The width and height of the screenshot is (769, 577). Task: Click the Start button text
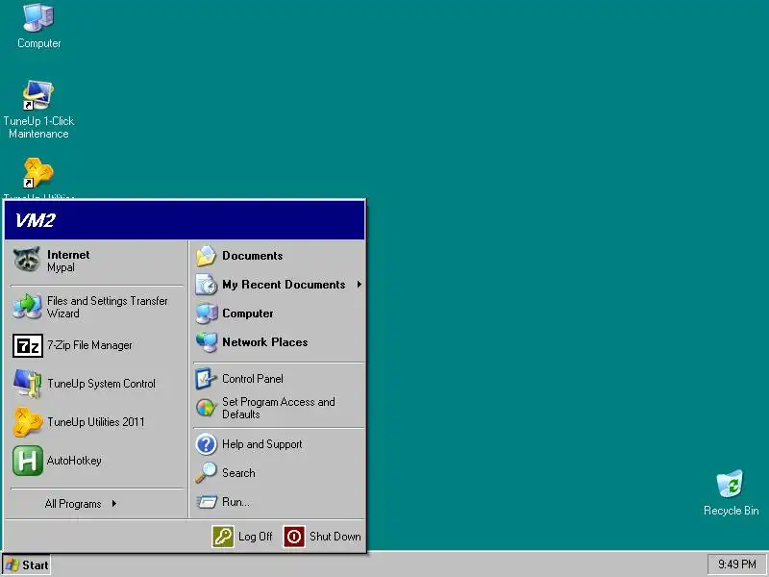click(x=36, y=565)
